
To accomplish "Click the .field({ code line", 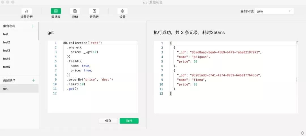I will 74,61.
